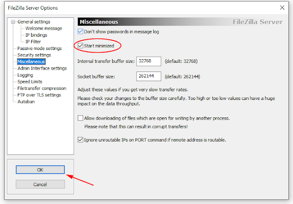Viewport: 293px width, 204px height.
Task: Click the Socket buffer size field
Action: coord(149,76)
